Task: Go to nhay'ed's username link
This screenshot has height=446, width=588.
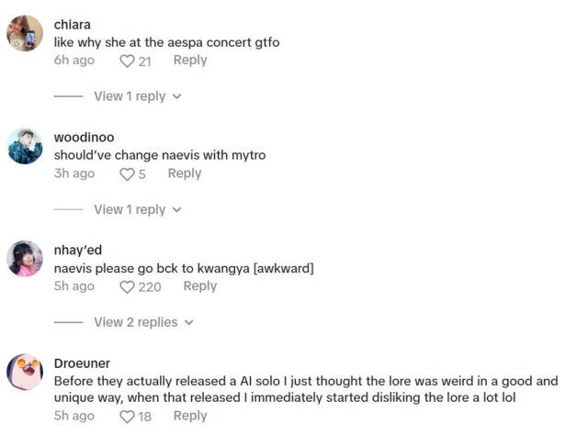Action: pos(78,250)
